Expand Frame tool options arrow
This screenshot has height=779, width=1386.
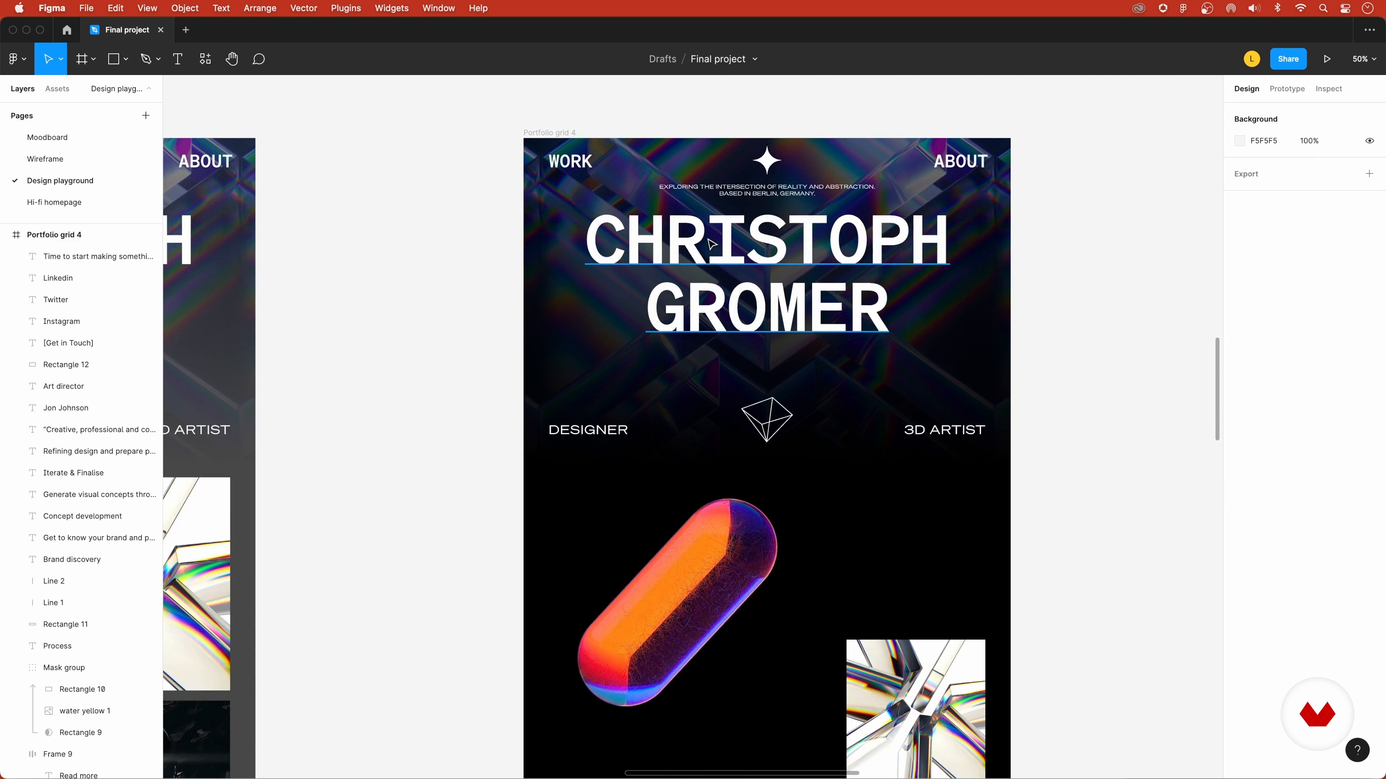[x=93, y=59]
